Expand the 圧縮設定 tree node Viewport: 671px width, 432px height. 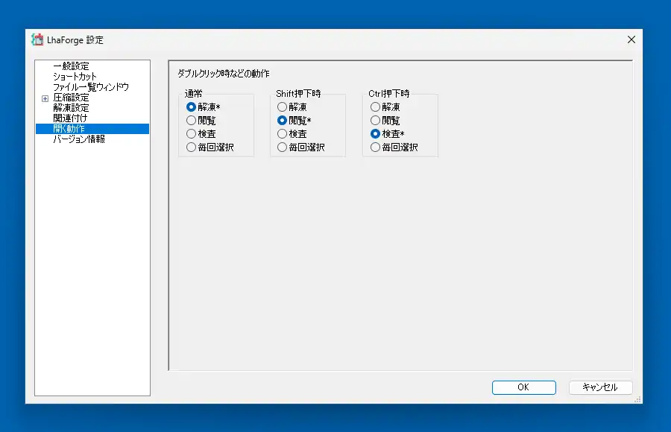45,98
